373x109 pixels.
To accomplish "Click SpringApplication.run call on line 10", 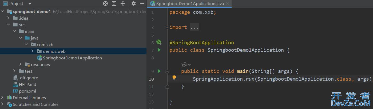I will [x=224, y=79].
